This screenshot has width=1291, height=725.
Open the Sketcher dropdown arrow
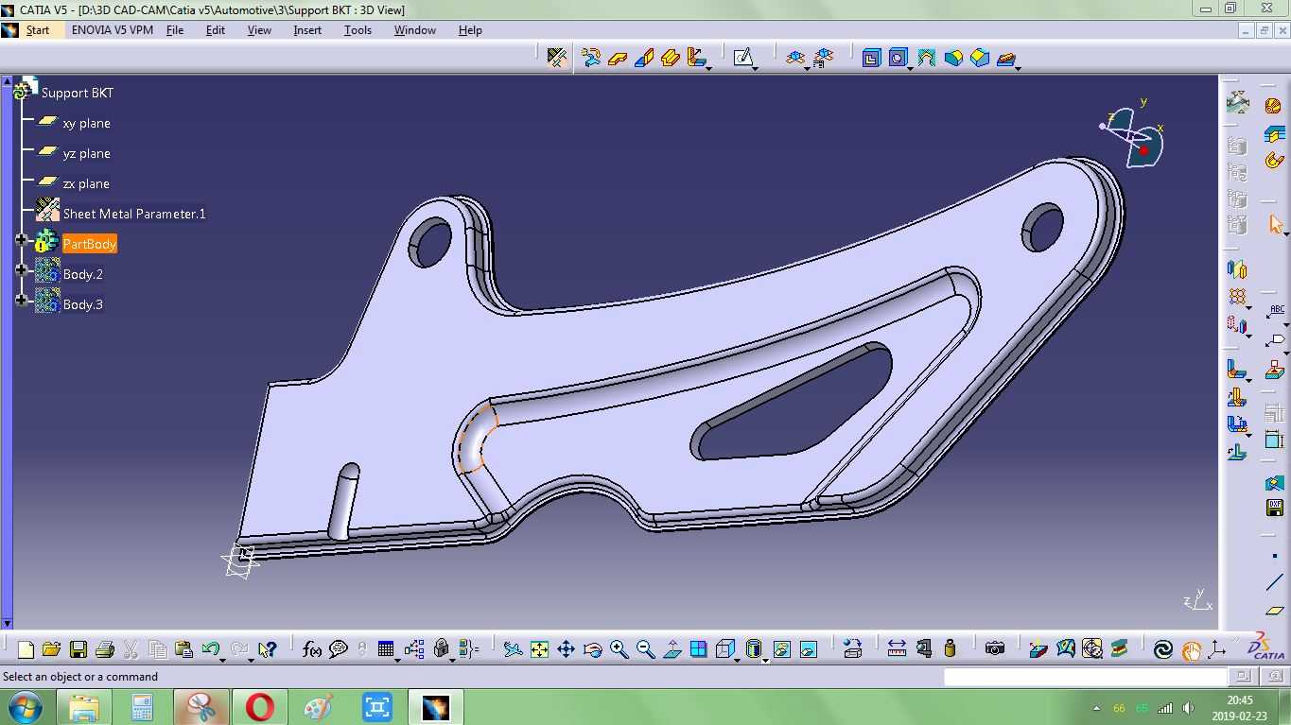[755, 67]
